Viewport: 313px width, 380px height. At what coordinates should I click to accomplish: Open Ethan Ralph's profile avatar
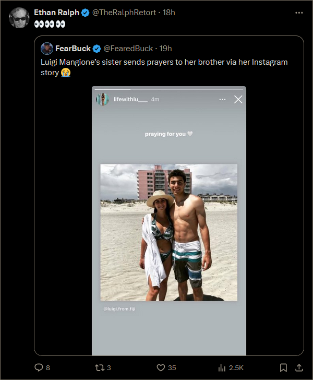tap(19, 18)
